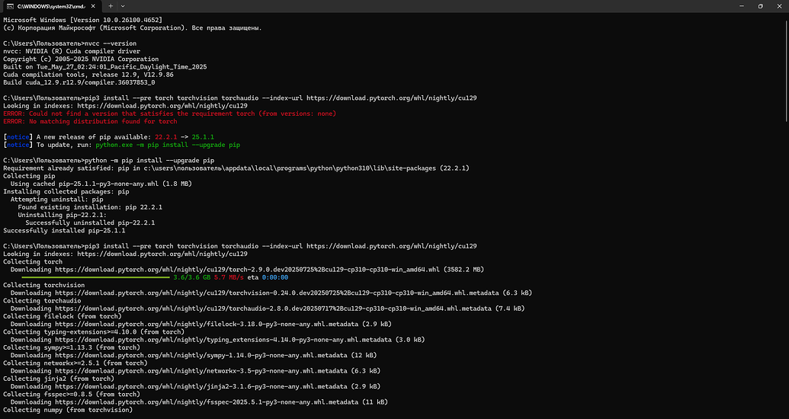The image size is (789, 419).
Task: Click the vertical scrollbar on the right edge
Action: click(786, 213)
